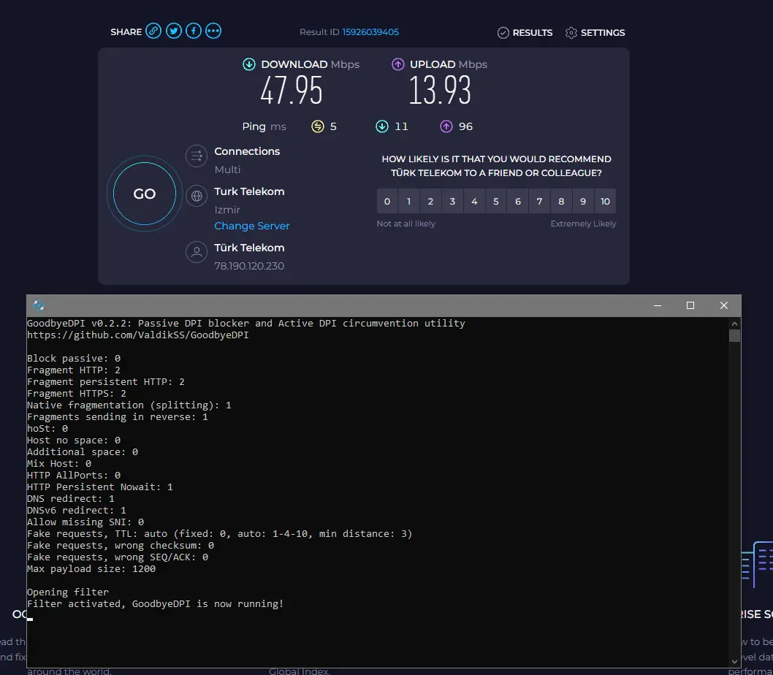The width and height of the screenshot is (773, 675).
Task: Rate recommendation score 5
Action: click(496, 201)
